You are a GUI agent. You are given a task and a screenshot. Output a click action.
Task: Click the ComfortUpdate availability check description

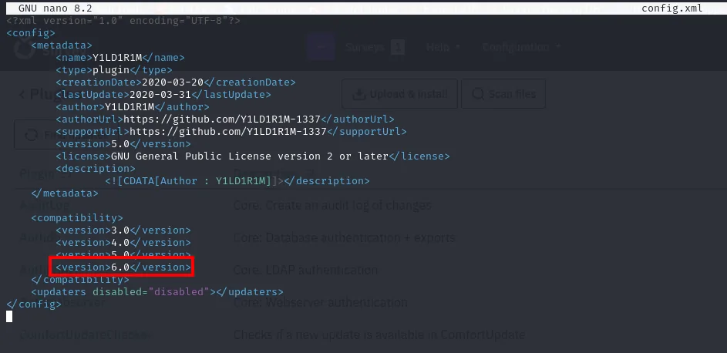pos(379,335)
